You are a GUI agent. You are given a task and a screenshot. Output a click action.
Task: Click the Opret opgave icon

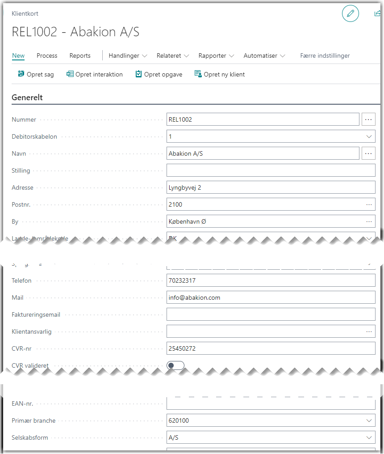[x=139, y=74]
